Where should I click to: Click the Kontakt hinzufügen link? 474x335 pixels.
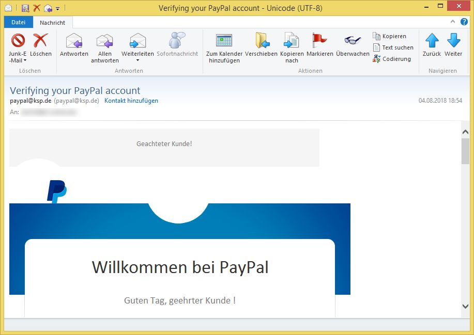[x=131, y=101]
